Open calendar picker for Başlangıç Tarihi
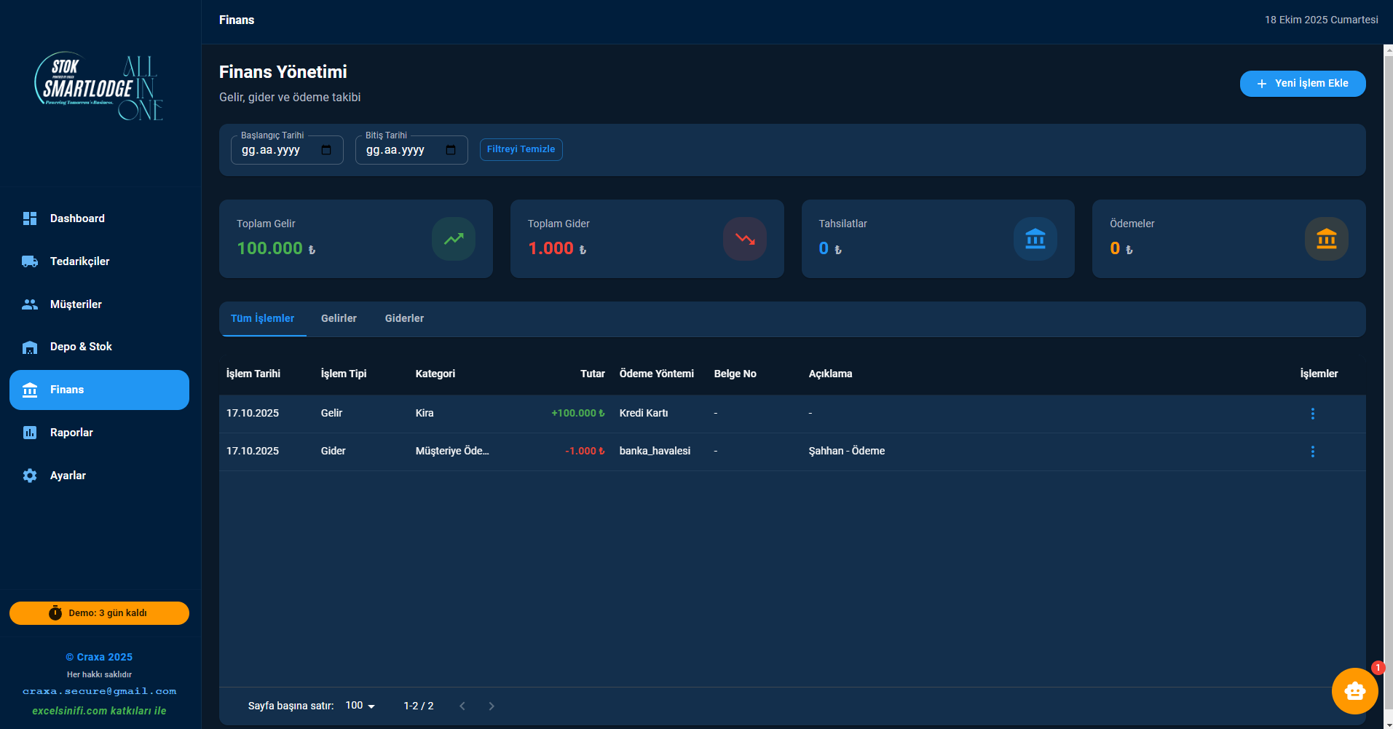This screenshot has height=729, width=1393. pyautogui.click(x=326, y=150)
